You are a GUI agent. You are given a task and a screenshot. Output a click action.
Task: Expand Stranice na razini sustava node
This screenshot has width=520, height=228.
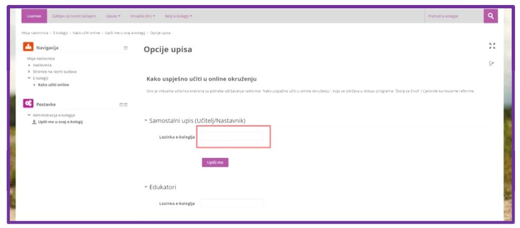coord(29,72)
